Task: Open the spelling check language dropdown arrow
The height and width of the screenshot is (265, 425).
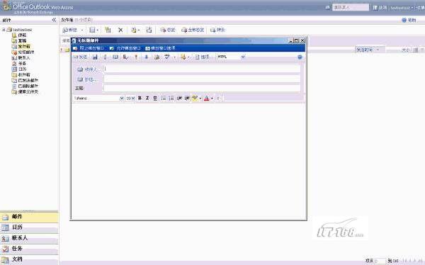Action: 174,57
